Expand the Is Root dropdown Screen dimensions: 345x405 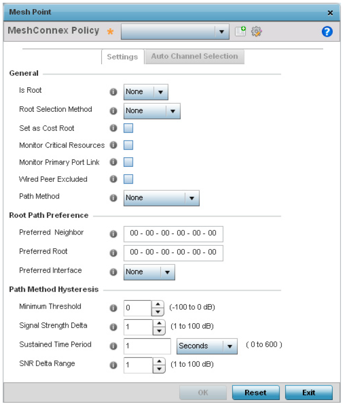[x=146, y=92]
